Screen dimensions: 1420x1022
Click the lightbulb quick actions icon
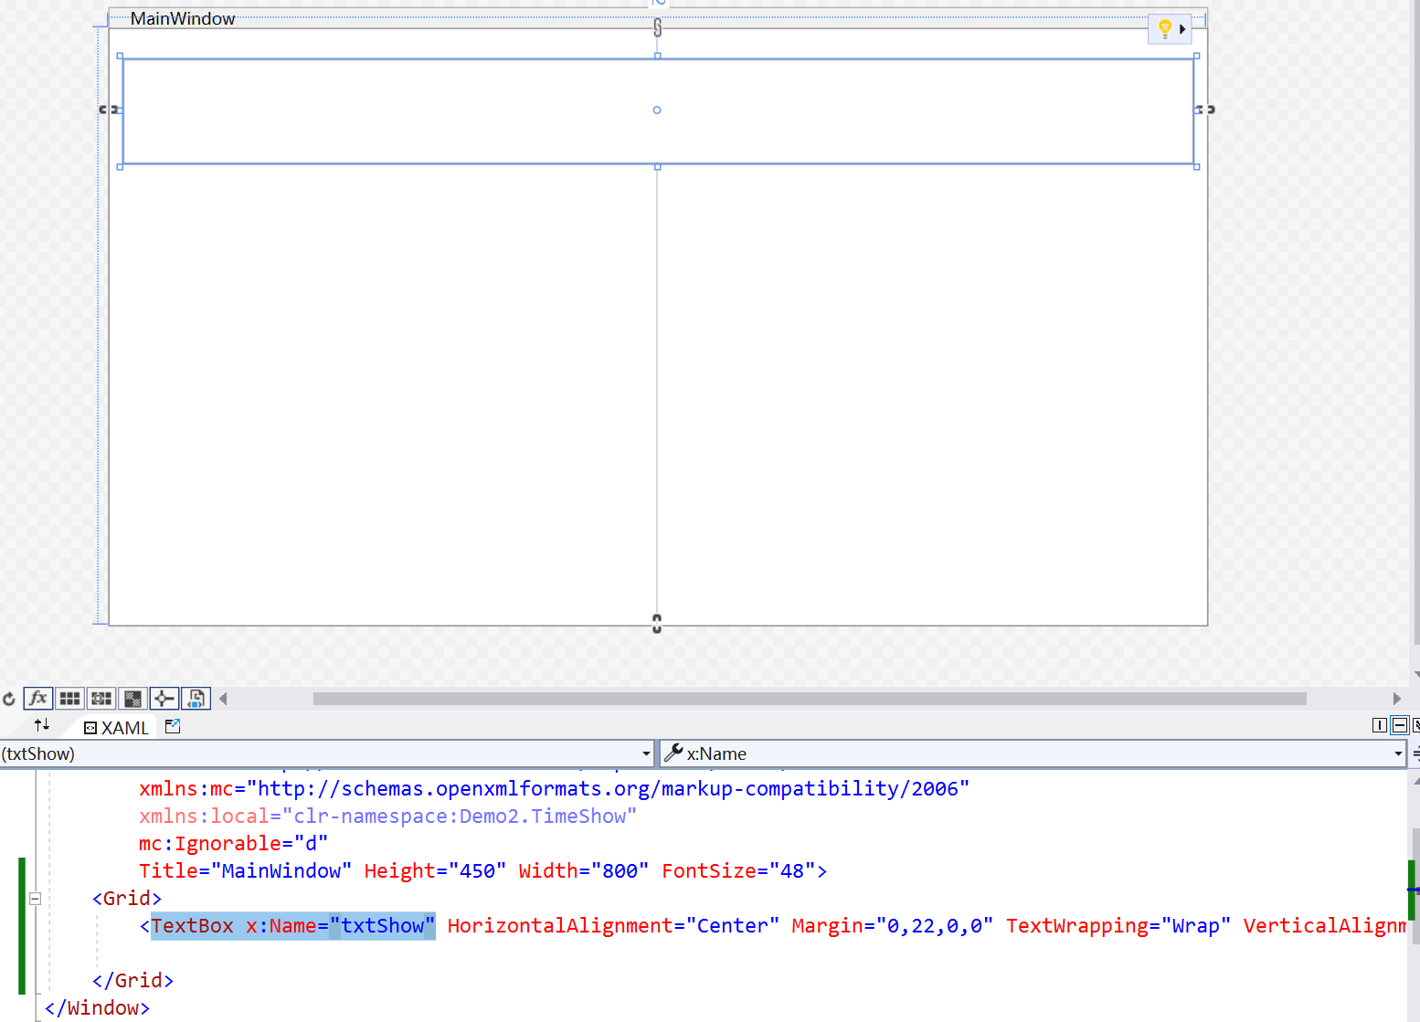pyautogui.click(x=1164, y=28)
